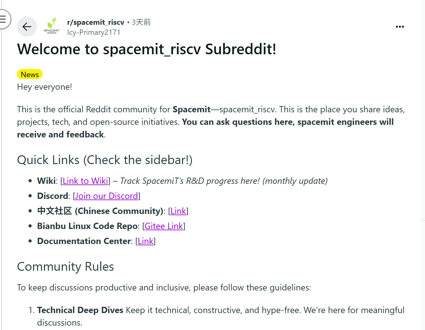Click the Join our Discord link
This screenshot has height=330, width=425.
pyautogui.click(x=107, y=196)
